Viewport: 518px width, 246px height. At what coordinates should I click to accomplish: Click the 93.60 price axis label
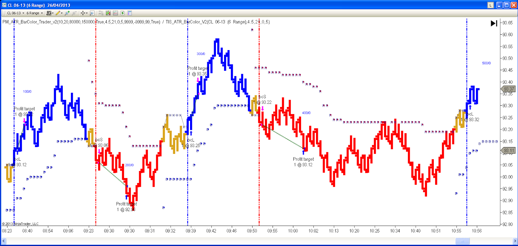click(x=507, y=35)
